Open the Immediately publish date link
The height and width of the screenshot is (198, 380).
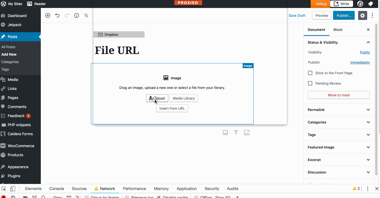coord(360,62)
